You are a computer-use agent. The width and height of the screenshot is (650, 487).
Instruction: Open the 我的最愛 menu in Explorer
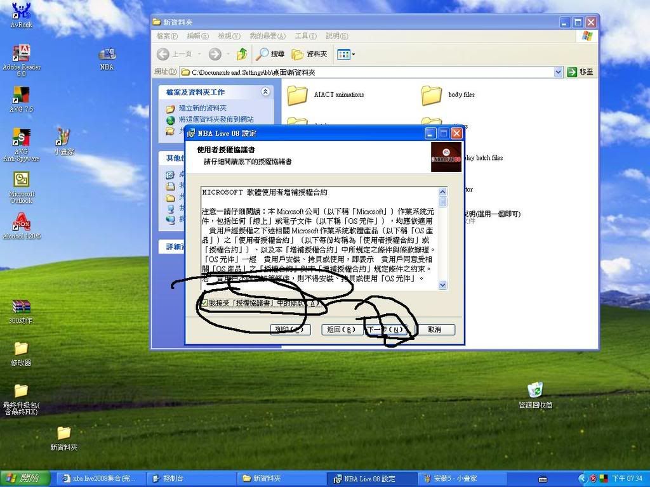(267, 36)
